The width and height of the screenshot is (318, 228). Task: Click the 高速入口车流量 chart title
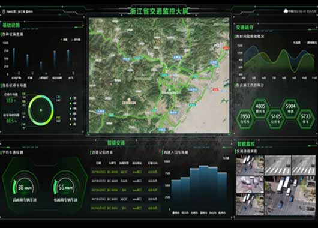[x=176, y=152]
